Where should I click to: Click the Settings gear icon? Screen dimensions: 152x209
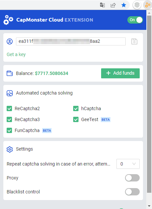tap(10, 149)
